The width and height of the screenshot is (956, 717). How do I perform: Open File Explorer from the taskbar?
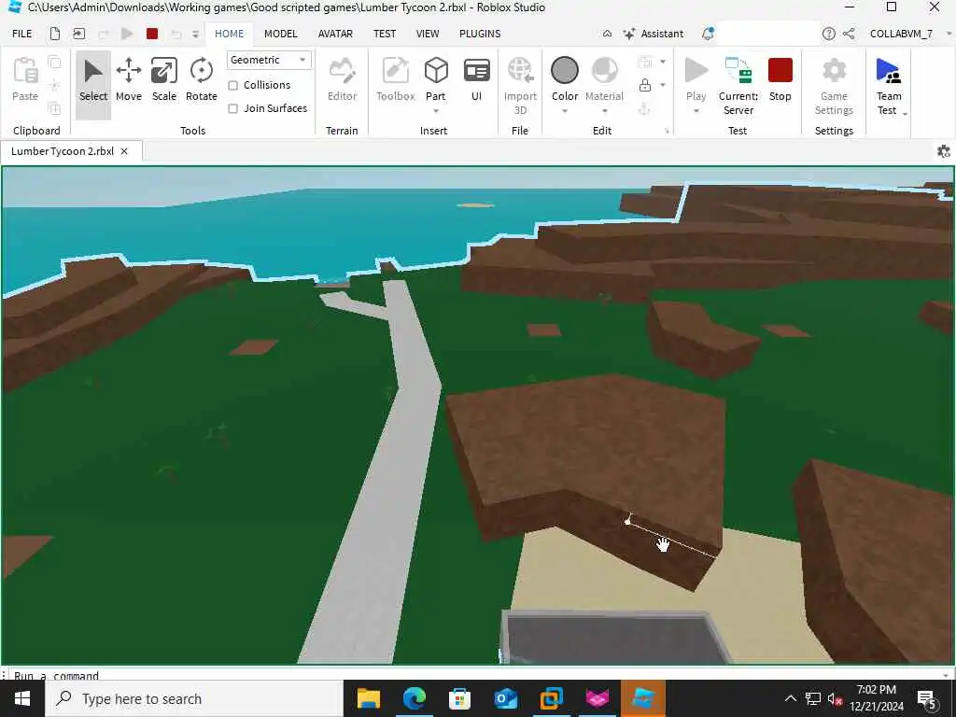tap(369, 698)
